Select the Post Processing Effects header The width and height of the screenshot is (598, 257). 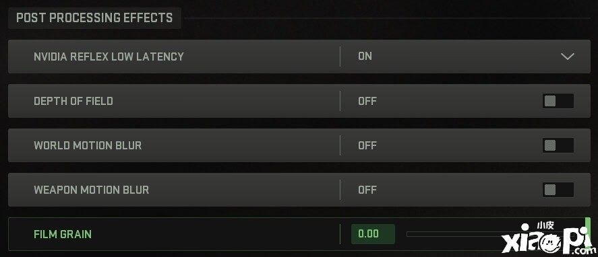click(94, 18)
